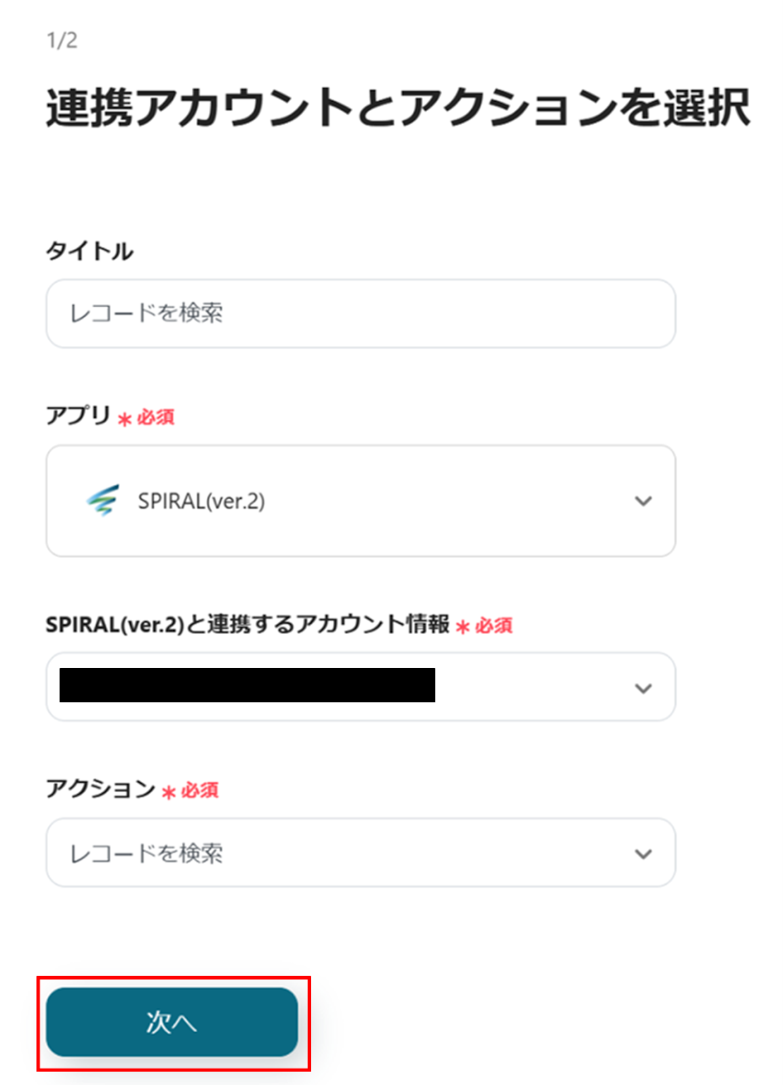This screenshot has height=1085, width=783.
Task: Click the SPIRAL(ver.2) logo icon
Action: coord(103,500)
